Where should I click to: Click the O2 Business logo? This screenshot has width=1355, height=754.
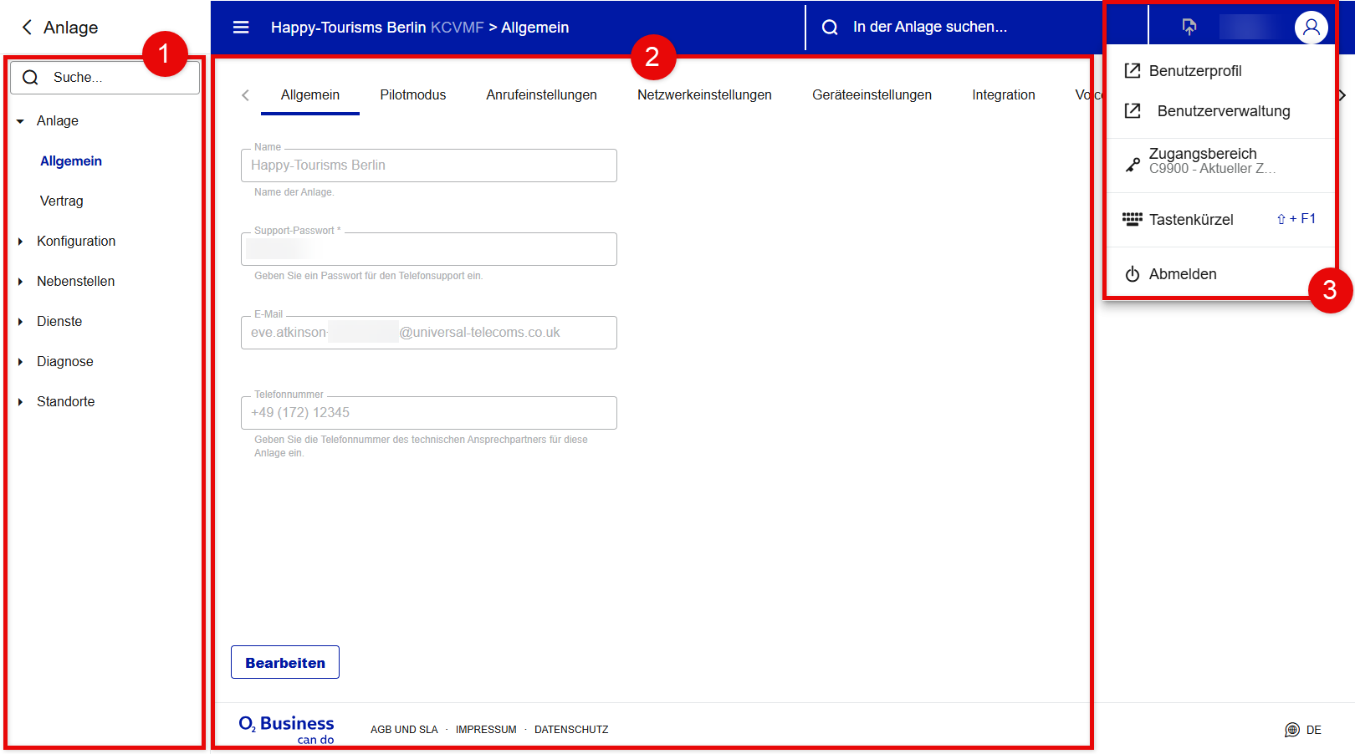pos(286,729)
